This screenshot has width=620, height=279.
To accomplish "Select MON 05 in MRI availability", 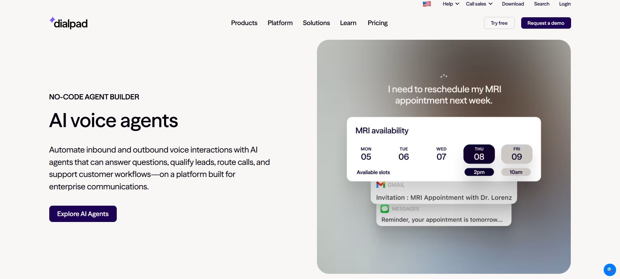I will (366, 154).
